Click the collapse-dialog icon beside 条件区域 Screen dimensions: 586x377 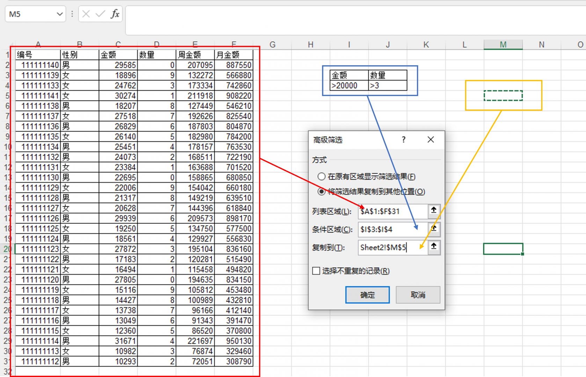pyautogui.click(x=434, y=229)
